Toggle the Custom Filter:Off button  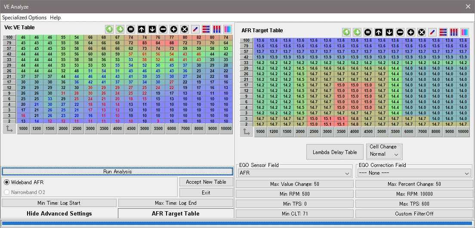414,213
